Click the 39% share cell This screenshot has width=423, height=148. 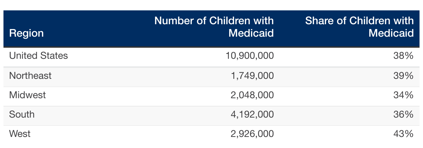click(404, 75)
